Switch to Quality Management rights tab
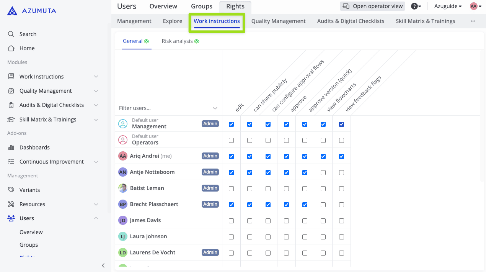The image size is (486, 272). (x=278, y=21)
